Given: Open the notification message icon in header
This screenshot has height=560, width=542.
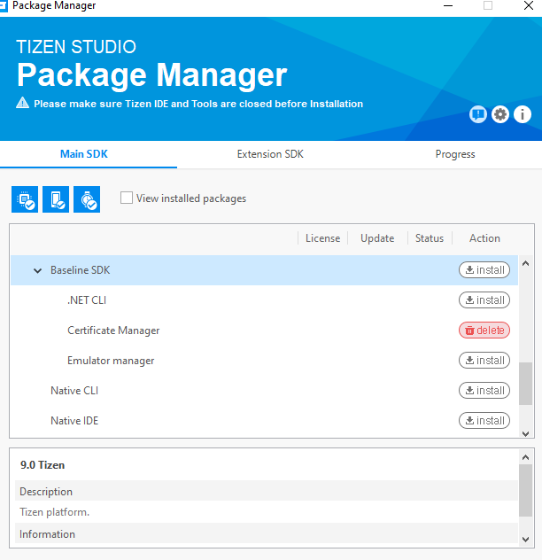Looking at the screenshot, I should coord(478,114).
